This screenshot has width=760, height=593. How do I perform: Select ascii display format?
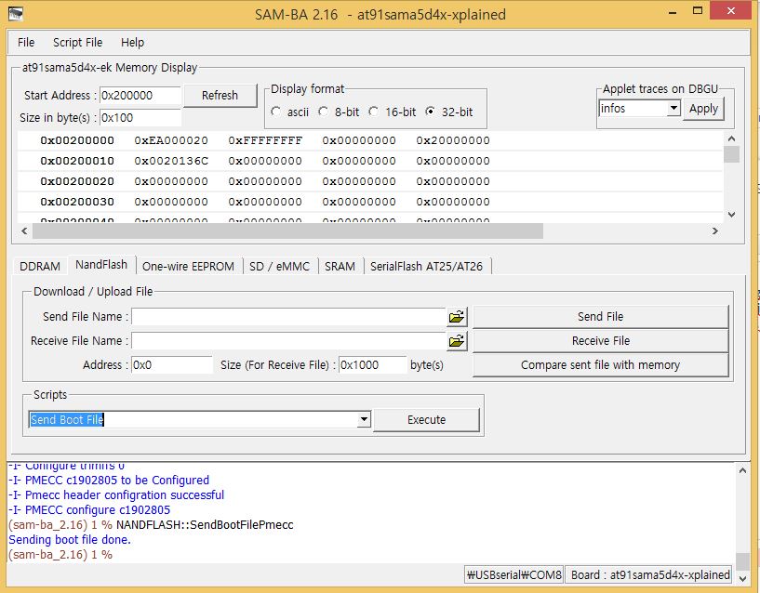276,112
